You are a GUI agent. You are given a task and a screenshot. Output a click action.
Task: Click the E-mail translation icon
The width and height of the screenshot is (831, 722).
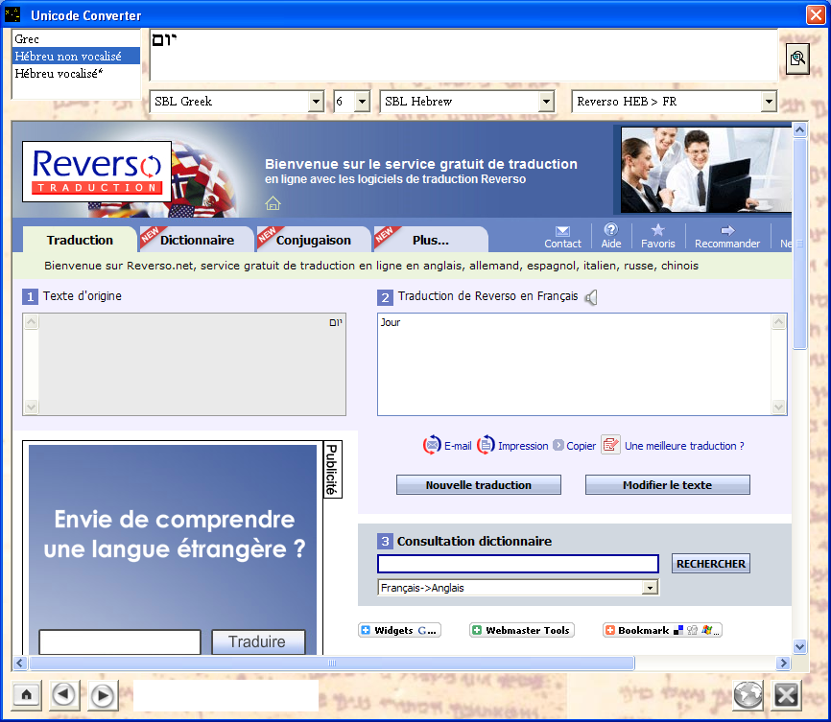tap(432, 445)
